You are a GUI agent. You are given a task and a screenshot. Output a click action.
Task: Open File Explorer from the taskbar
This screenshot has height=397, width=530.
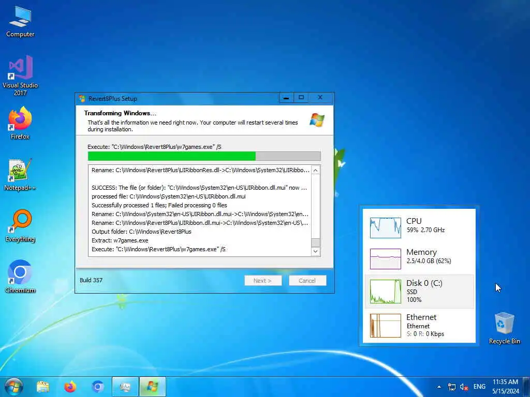tap(43, 387)
